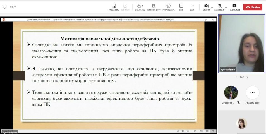This screenshot has height=134, width=266.
Task: Open the Еще more actions menu
Action: point(192,8)
